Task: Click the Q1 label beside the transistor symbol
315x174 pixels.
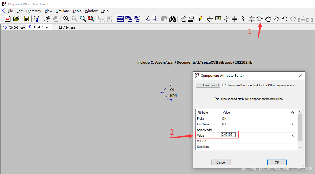Action: click(172, 90)
